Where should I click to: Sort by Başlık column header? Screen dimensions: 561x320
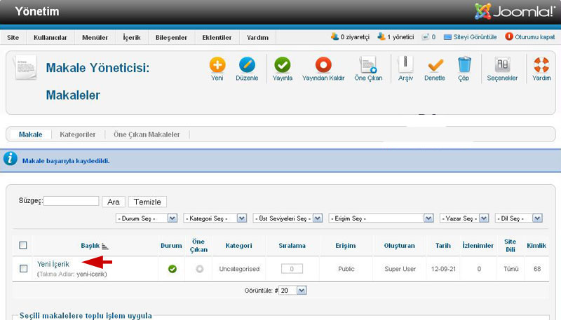90,246
